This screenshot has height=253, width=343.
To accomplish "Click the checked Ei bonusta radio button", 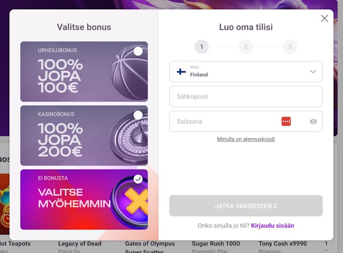I will 138,179.
